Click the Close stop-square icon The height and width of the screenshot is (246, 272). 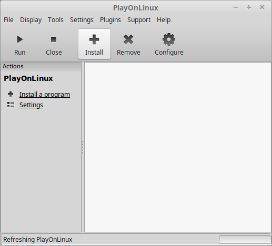(x=54, y=39)
